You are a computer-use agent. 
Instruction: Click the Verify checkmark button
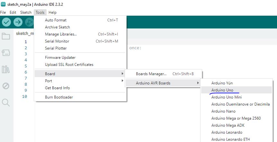[6, 22]
